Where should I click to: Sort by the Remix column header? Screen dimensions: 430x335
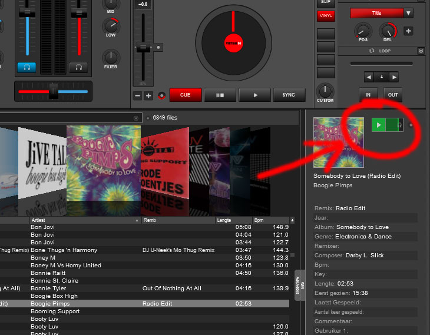[178, 220]
